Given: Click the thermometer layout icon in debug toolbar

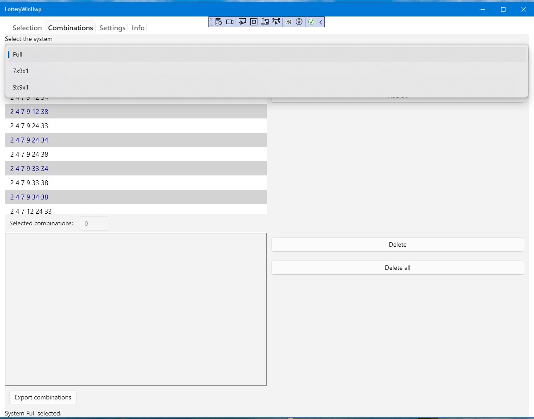Looking at the screenshot, I should click(x=265, y=22).
